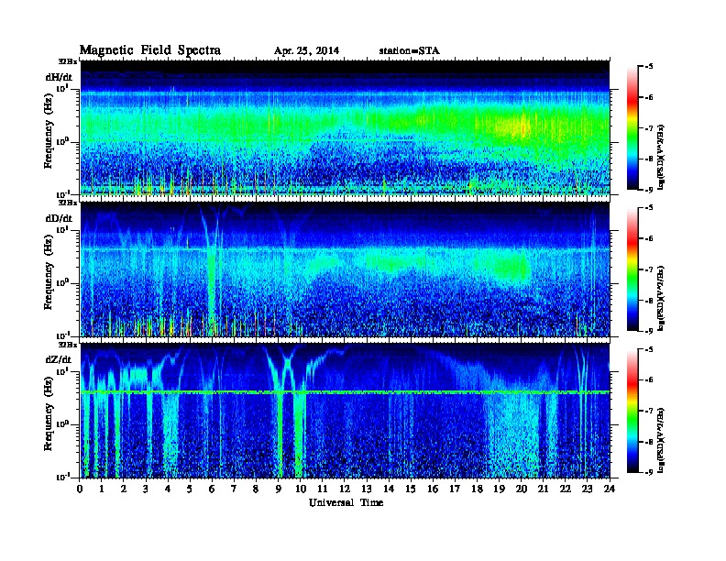Click the log(PSD) label beside dH/dt color bar
Viewport: 726px width, 561px height.
pos(662,157)
